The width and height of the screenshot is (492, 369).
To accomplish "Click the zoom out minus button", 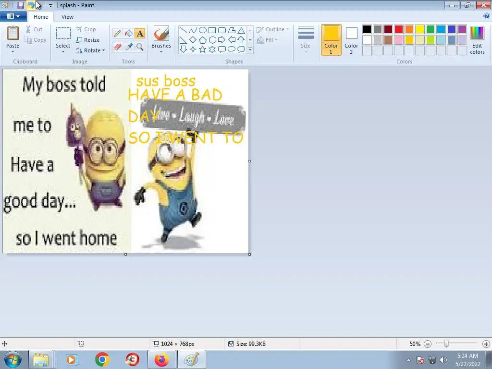I will (428, 344).
